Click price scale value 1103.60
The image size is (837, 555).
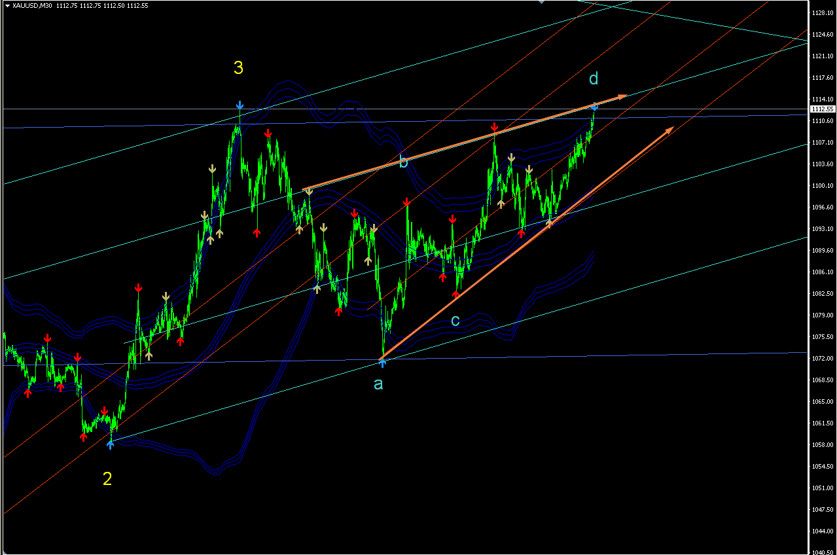(822, 164)
